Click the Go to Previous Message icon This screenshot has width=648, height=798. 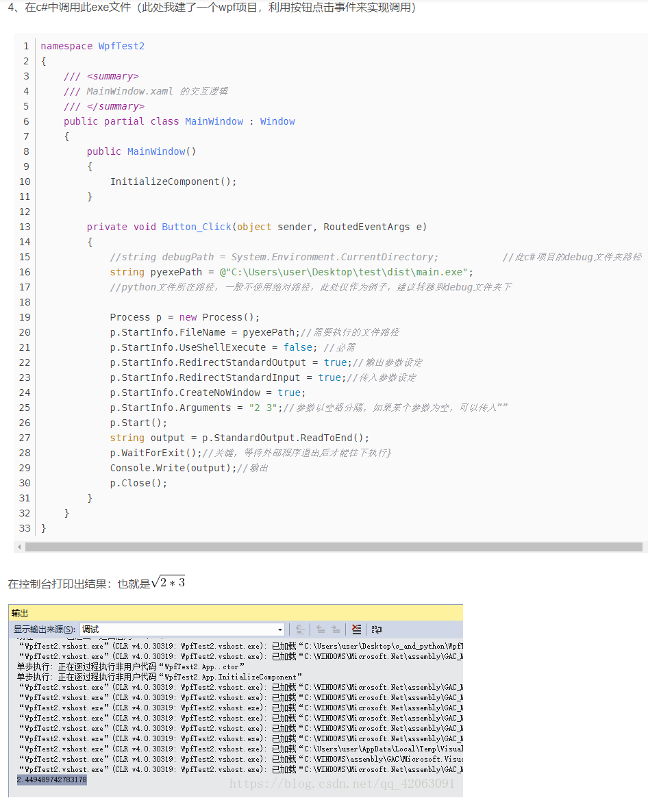(x=320, y=629)
